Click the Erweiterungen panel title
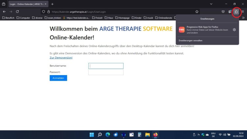Image resolution: width=247 pixels, height=139 pixels. (x=207, y=19)
